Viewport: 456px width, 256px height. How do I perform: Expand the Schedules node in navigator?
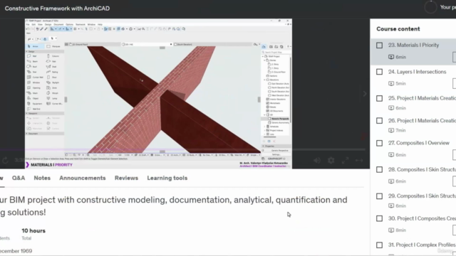click(264, 127)
